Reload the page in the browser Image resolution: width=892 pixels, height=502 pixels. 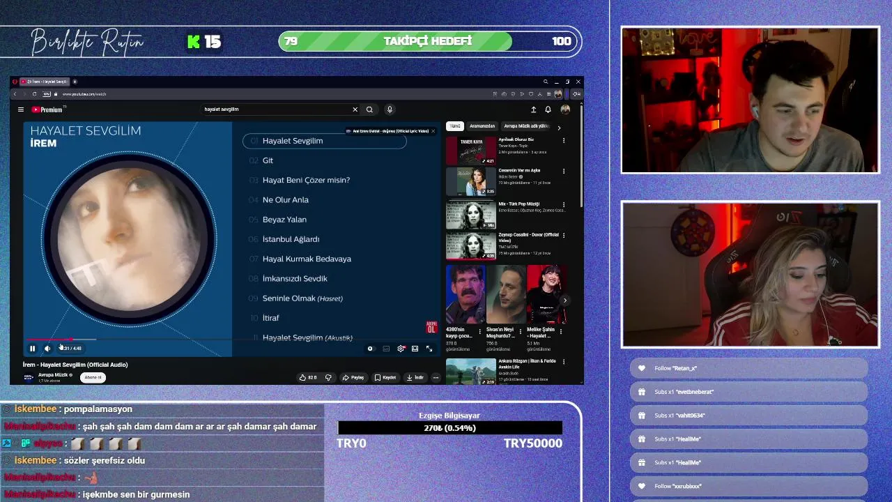pos(34,94)
